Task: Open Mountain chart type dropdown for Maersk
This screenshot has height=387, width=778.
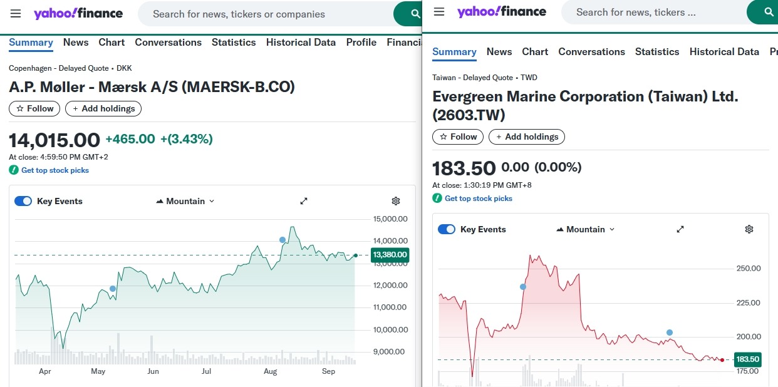Action: pyautogui.click(x=185, y=201)
